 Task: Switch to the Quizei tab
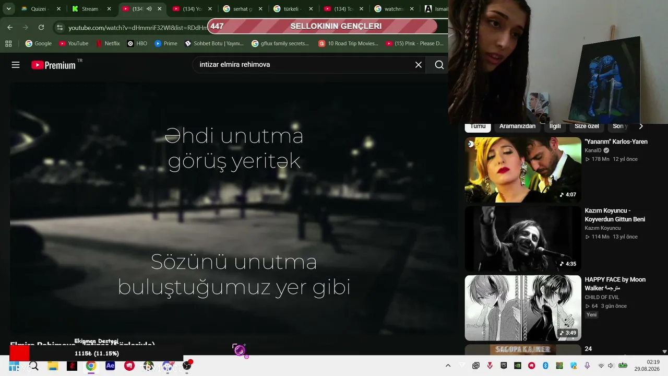[39, 9]
